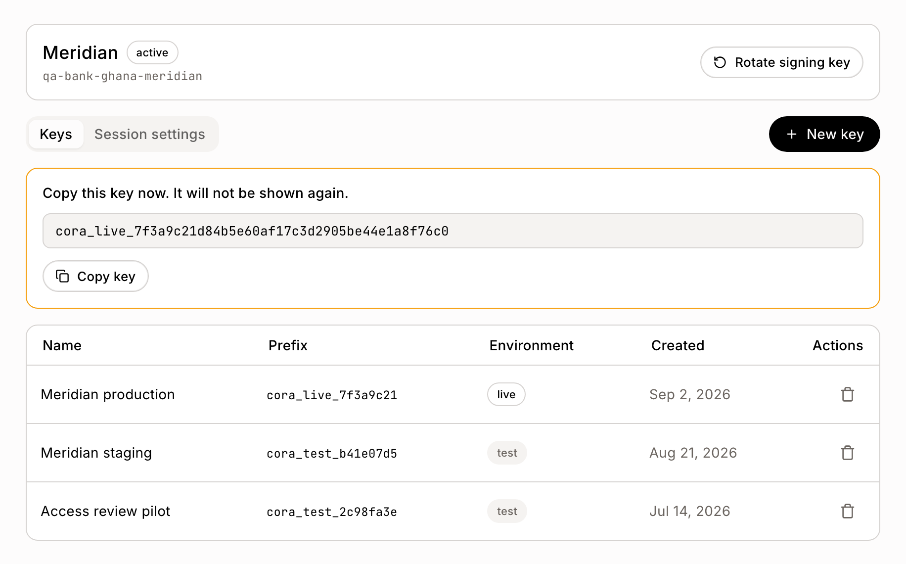Image resolution: width=906 pixels, height=564 pixels.
Task: Click the revealed cora_live key field
Action: click(453, 231)
